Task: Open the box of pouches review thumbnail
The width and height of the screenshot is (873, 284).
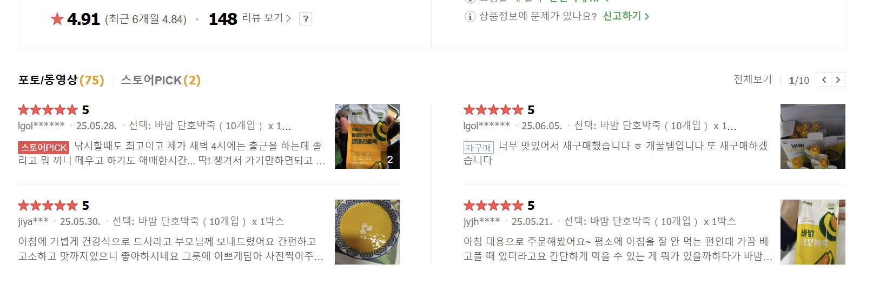Action: coord(812,136)
